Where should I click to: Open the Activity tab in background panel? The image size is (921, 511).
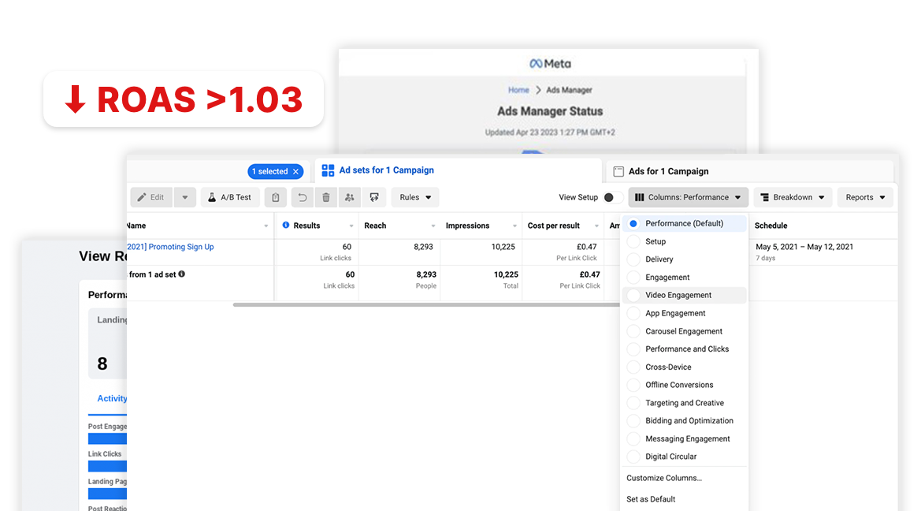pos(112,399)
